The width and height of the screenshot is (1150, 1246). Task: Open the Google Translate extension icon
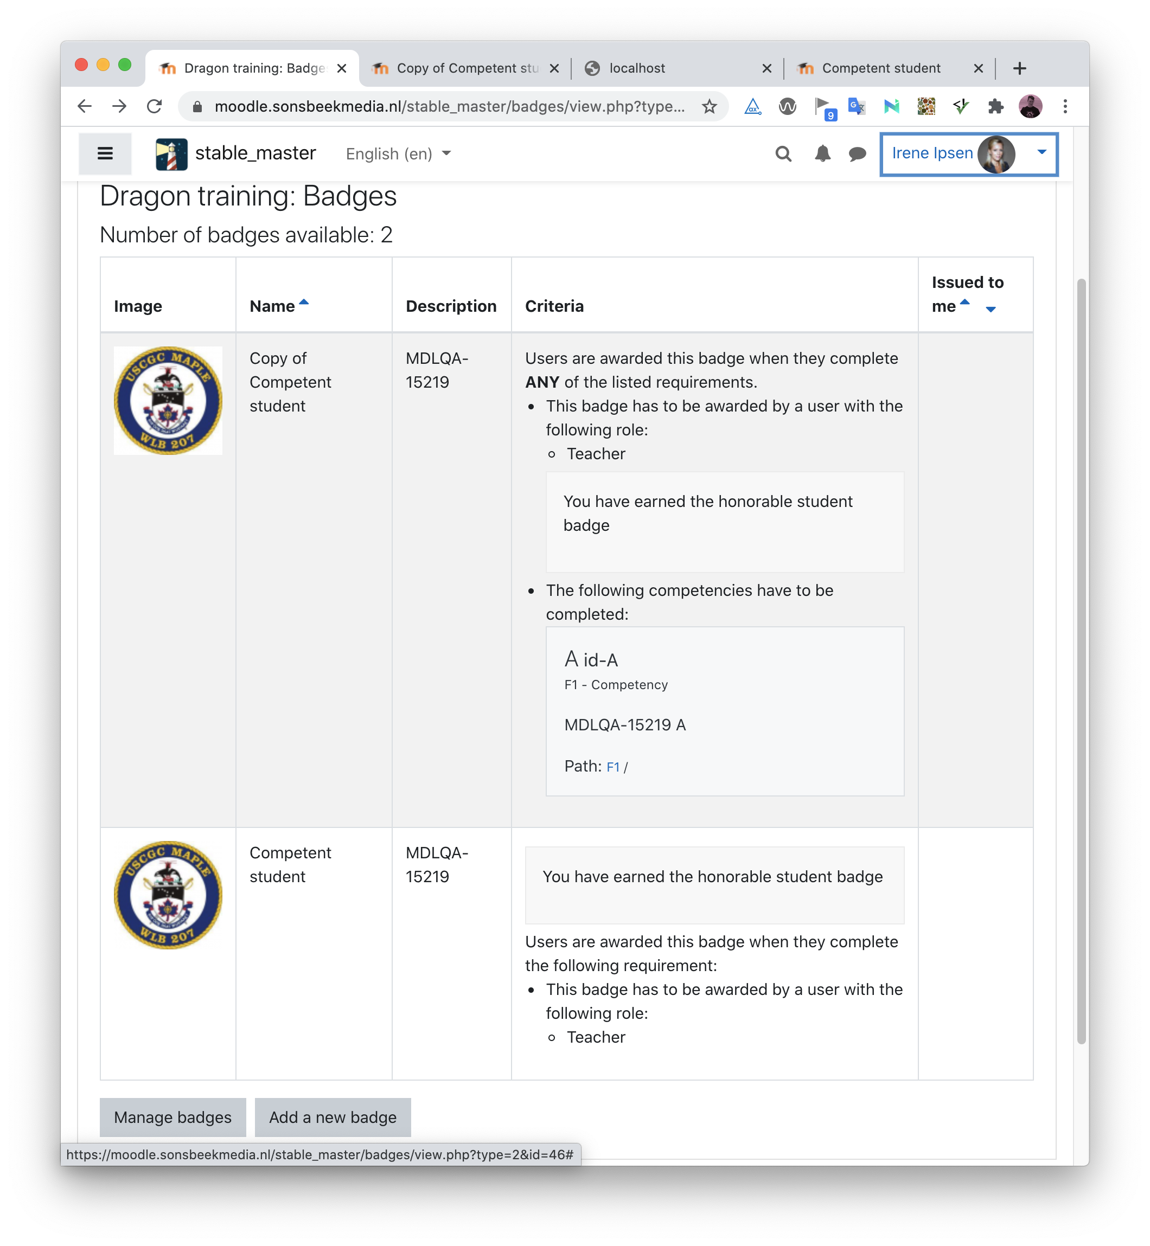pos(857,106)
